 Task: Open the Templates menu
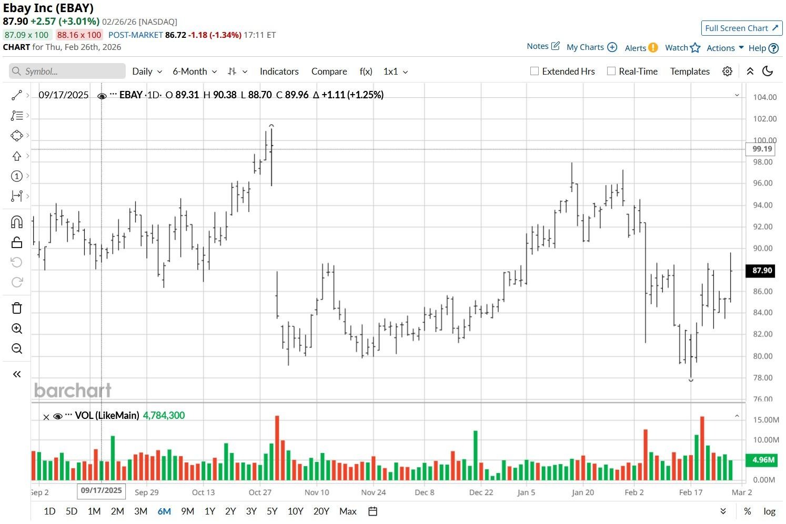690,71
